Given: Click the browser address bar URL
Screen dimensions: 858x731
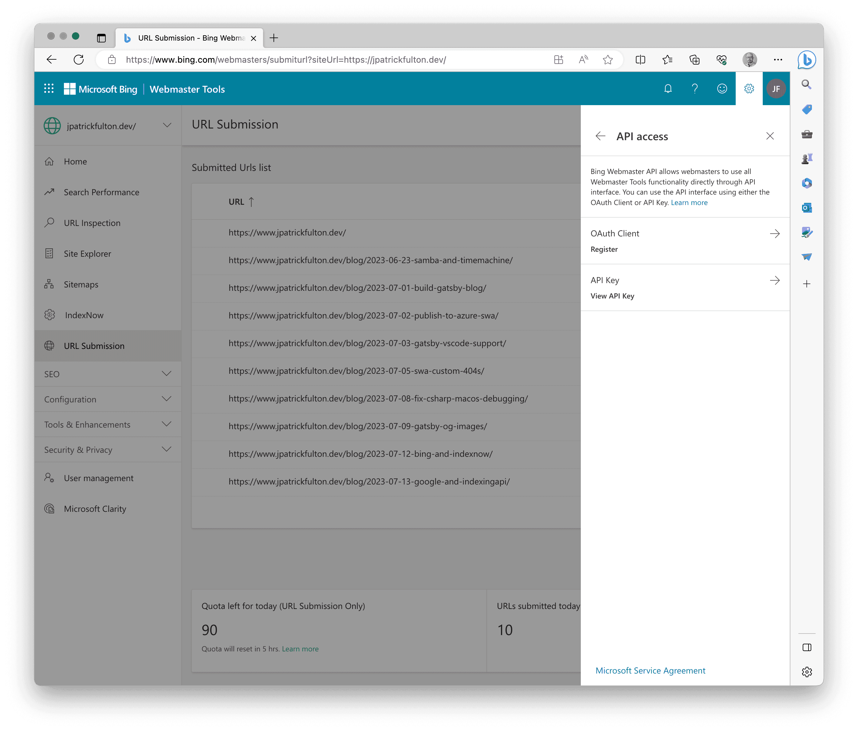Looking at the screenshot, I should (x=286, y=60).
